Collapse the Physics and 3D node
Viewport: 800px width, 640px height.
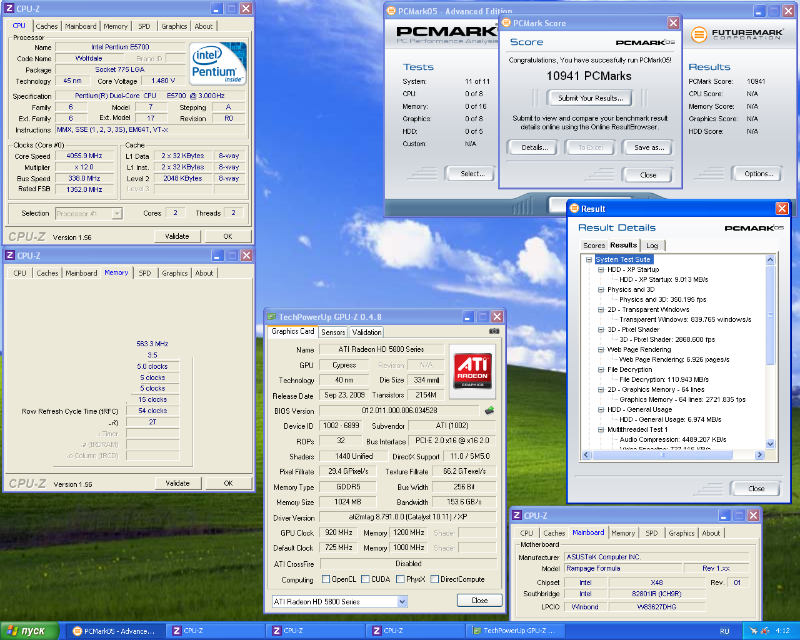(601, 289)
